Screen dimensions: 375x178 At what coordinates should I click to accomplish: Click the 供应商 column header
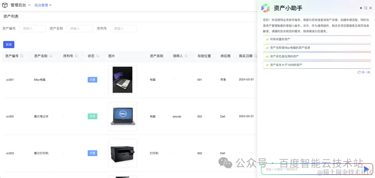(x=225, y=56)
